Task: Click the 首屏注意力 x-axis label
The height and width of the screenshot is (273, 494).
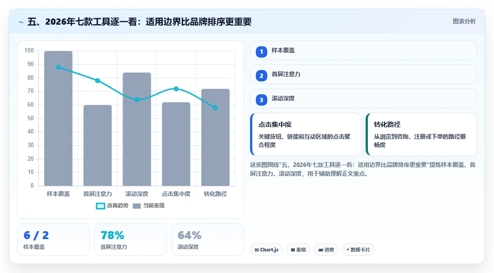Action: tap(97, 194)
